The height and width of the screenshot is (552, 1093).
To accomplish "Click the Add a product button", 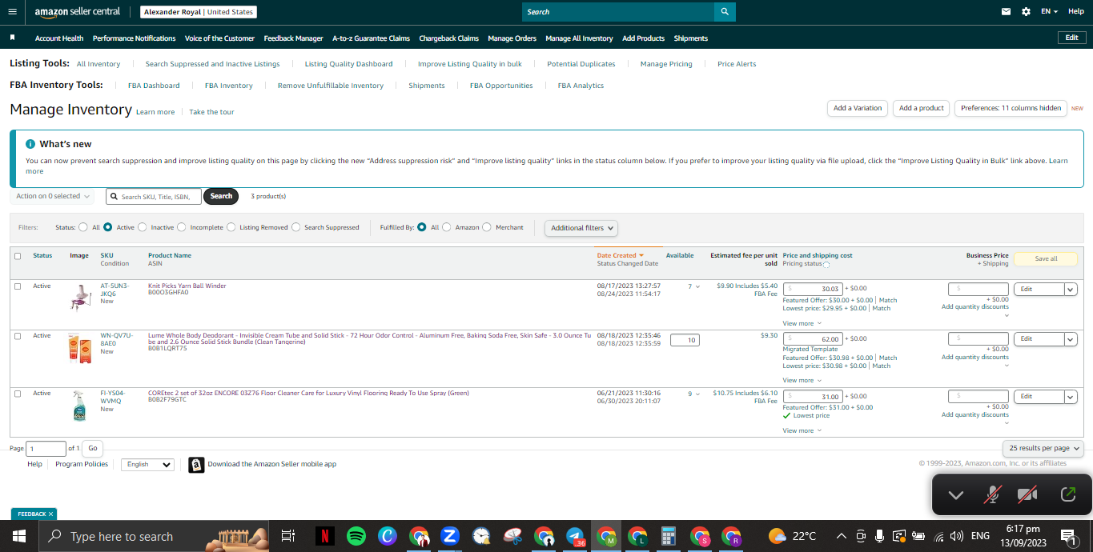I will coord(921,108).
